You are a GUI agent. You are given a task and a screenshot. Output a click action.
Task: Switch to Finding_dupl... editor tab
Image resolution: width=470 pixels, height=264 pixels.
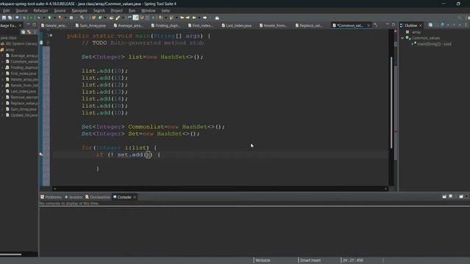165,26
